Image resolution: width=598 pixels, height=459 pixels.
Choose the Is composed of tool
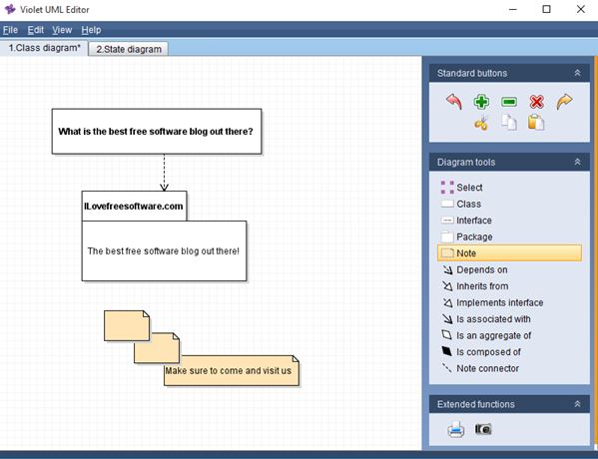[509, 352]
